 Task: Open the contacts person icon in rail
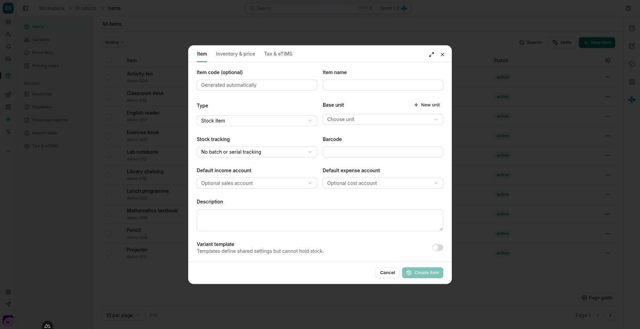pos(8,34)
